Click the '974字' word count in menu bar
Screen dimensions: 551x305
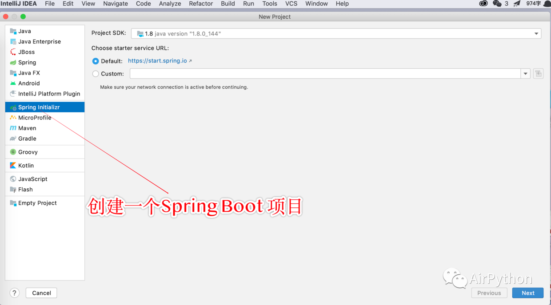click(533, 4)
